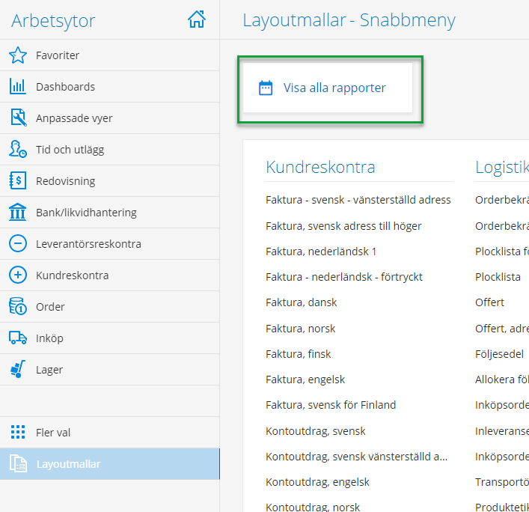Open the Inköp workspace

110,338
